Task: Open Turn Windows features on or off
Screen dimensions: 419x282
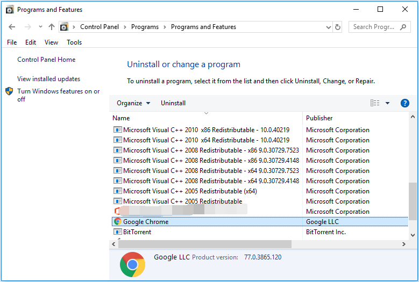Action: (58, 95)
